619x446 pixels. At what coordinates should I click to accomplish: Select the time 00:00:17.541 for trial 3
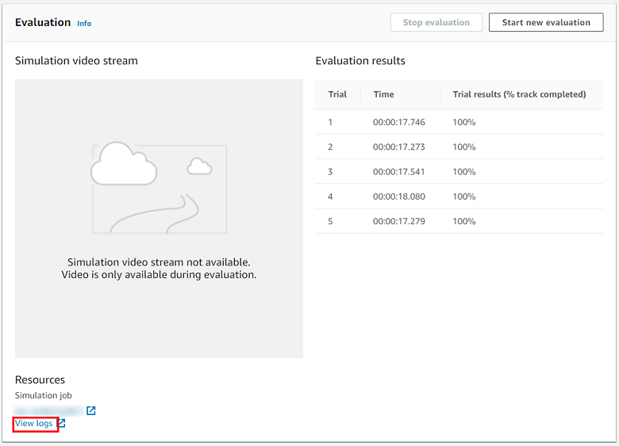(399, 172)
